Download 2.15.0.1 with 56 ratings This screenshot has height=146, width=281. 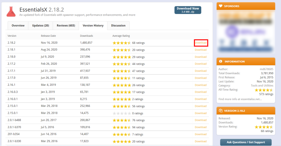coord(201,106)
